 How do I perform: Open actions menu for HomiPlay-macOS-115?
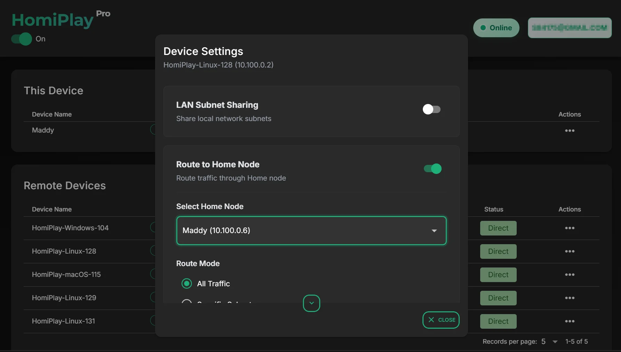[x=570, y=275]
